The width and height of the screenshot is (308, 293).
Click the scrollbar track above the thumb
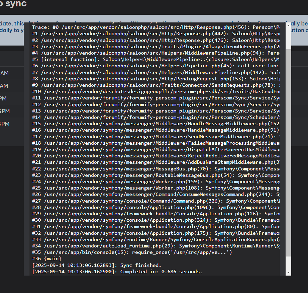pyautogui.click(x=288, y=39)
